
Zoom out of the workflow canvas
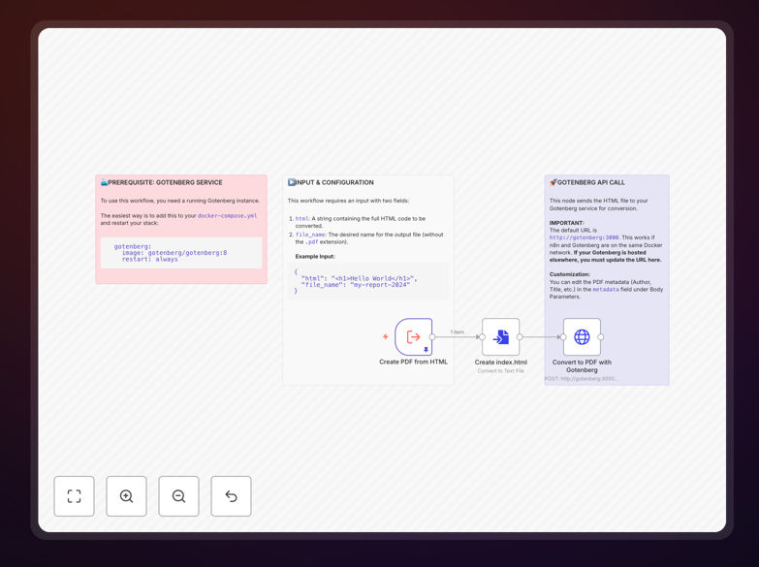[178, 496]
